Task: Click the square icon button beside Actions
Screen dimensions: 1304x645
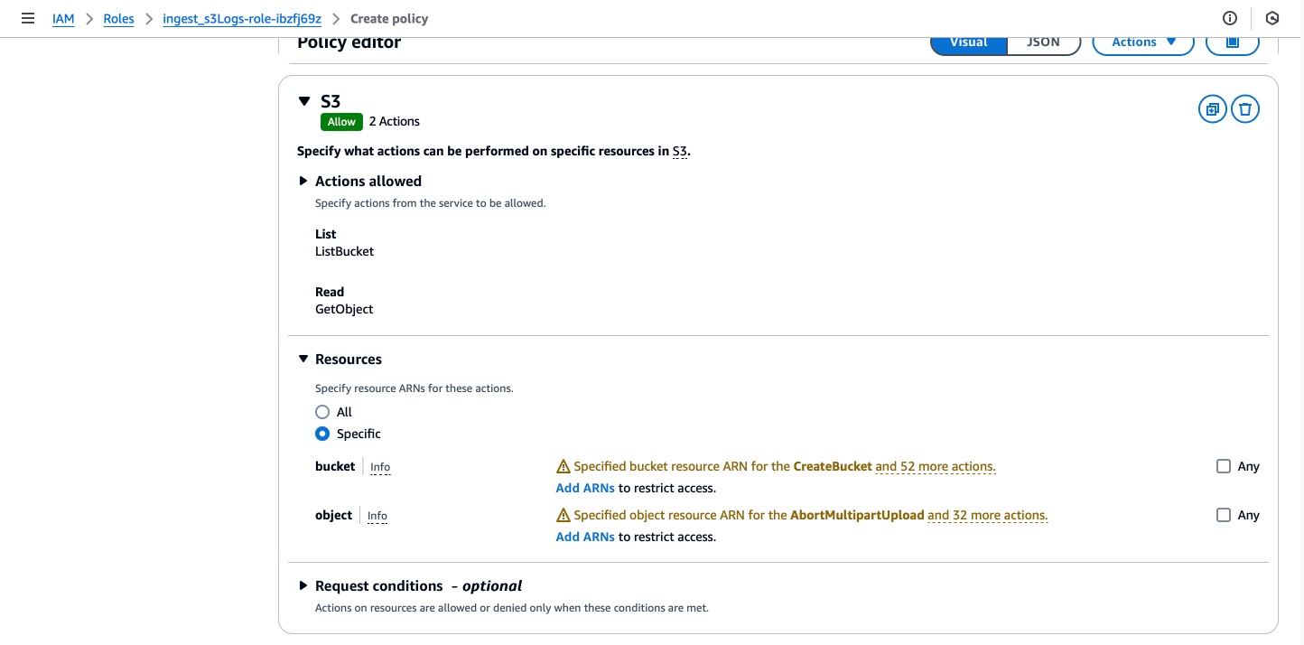Action: point(1233,42)
